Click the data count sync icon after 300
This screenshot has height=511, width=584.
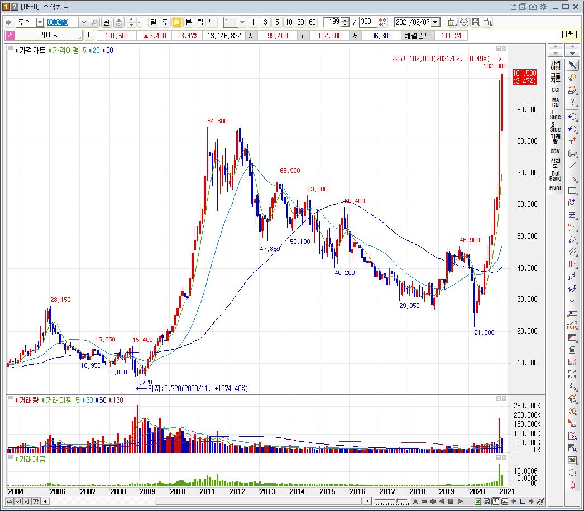pyautogui.click(x=382, y=22)
